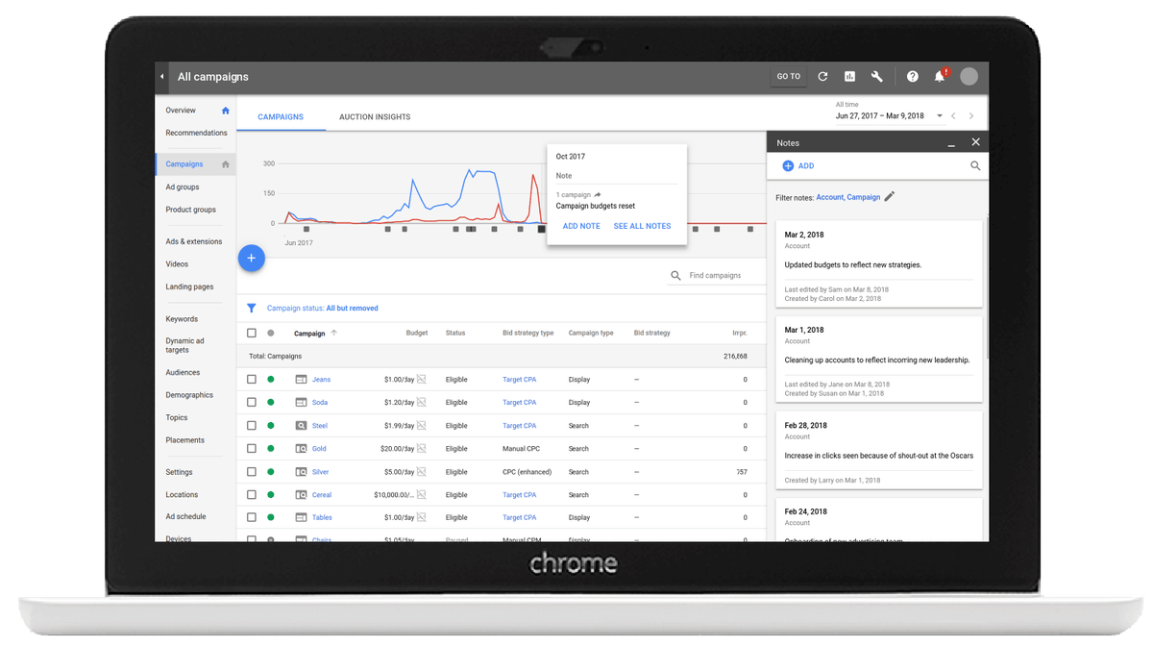Screen dimensions: 1153x647
Task: Click the Find campaigns search field
Action: 716,275
